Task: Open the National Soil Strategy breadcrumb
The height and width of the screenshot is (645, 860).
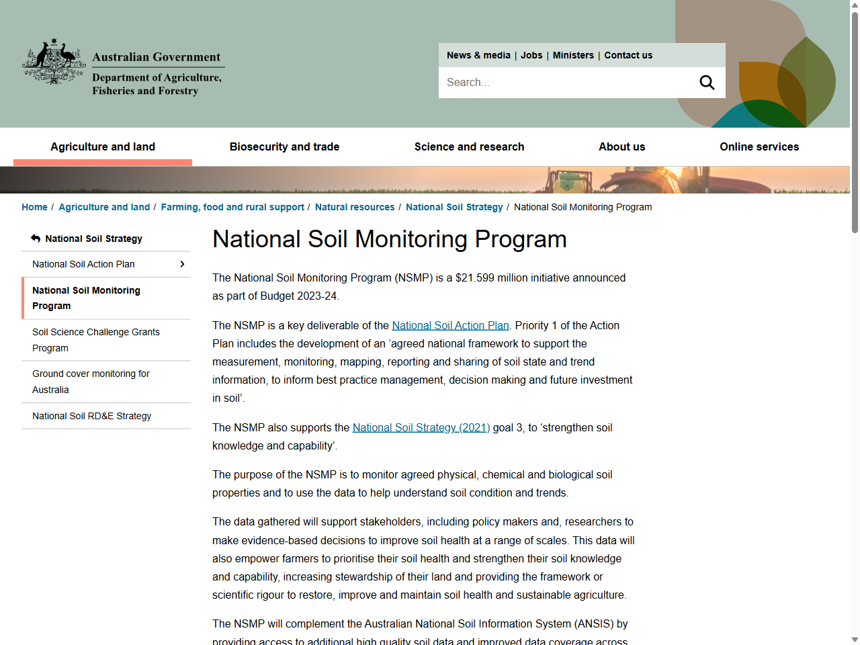Action: (x=454, y=207)
